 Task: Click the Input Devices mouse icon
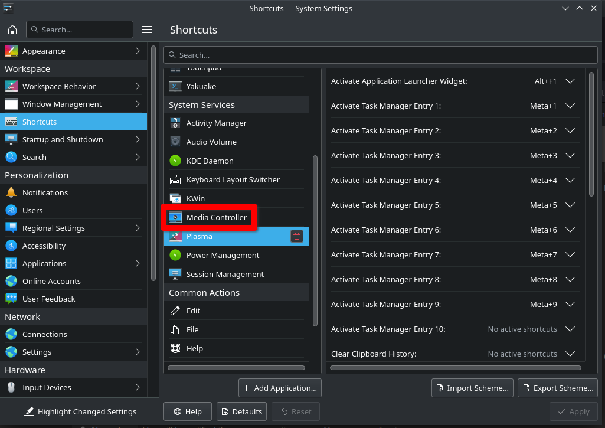pyautogui.click(x=11, y=387)
